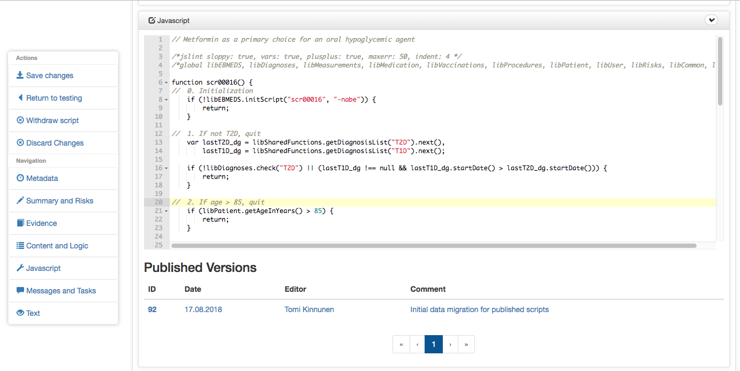
Task: Collapse the Javascript panel with chevron button
Action: [711, 20]
